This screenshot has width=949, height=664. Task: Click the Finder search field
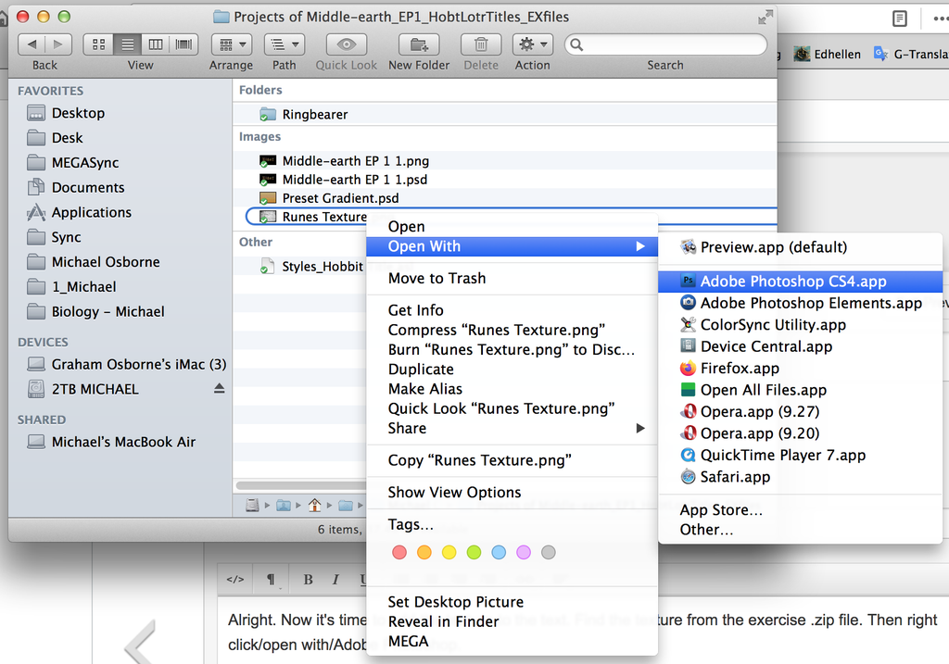coord(665,44)
